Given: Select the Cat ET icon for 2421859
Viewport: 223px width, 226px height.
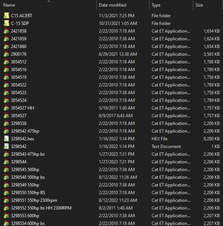Looking at the screenshot, I should (x=6, y=38).
